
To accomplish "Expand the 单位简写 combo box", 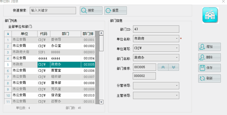I will pos(177,48).
